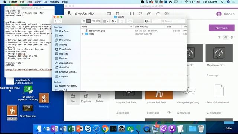Image resolution: width=238 pixels, height=134 pixels.
Task: Open the Help menu
Action: pos(65,2)
